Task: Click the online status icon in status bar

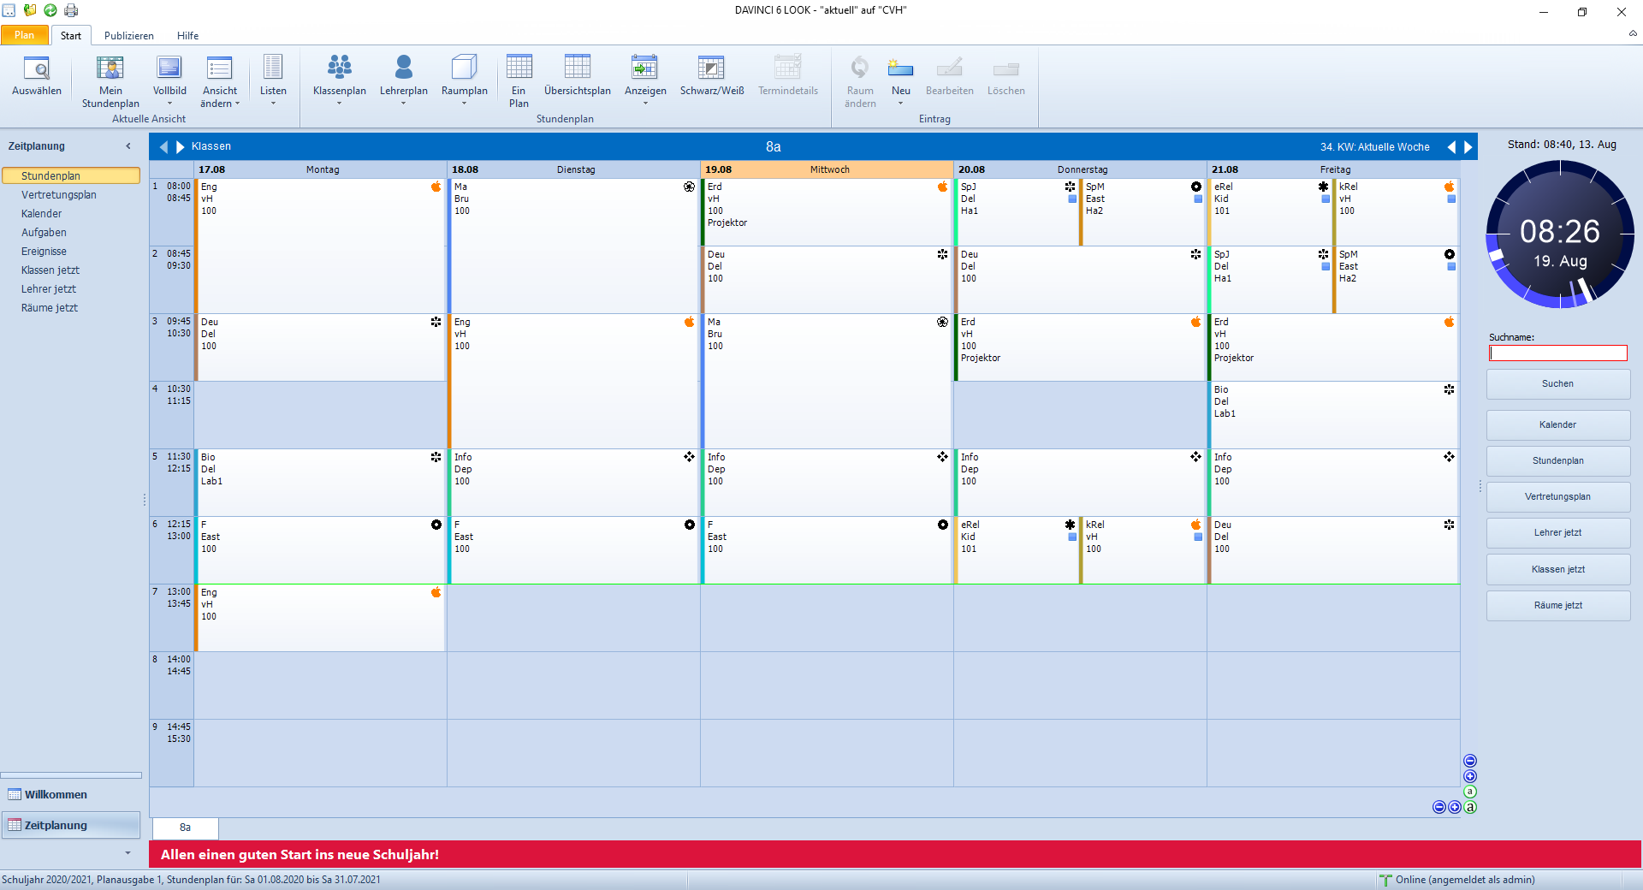Action: tap(1385, 880)
